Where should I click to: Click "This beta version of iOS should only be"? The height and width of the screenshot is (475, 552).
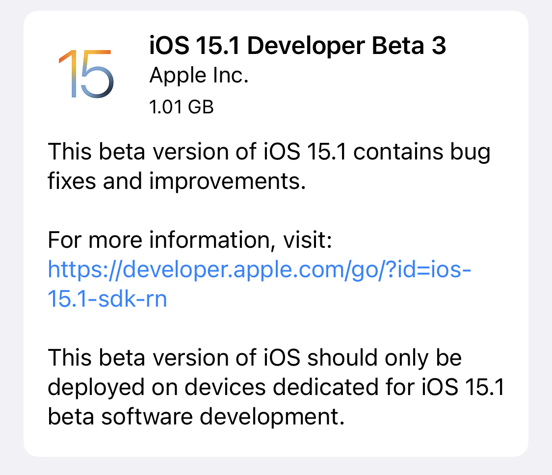coord(255,358)
